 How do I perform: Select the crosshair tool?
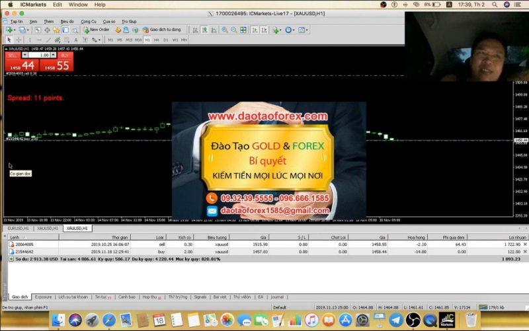[x=19, y=40]
